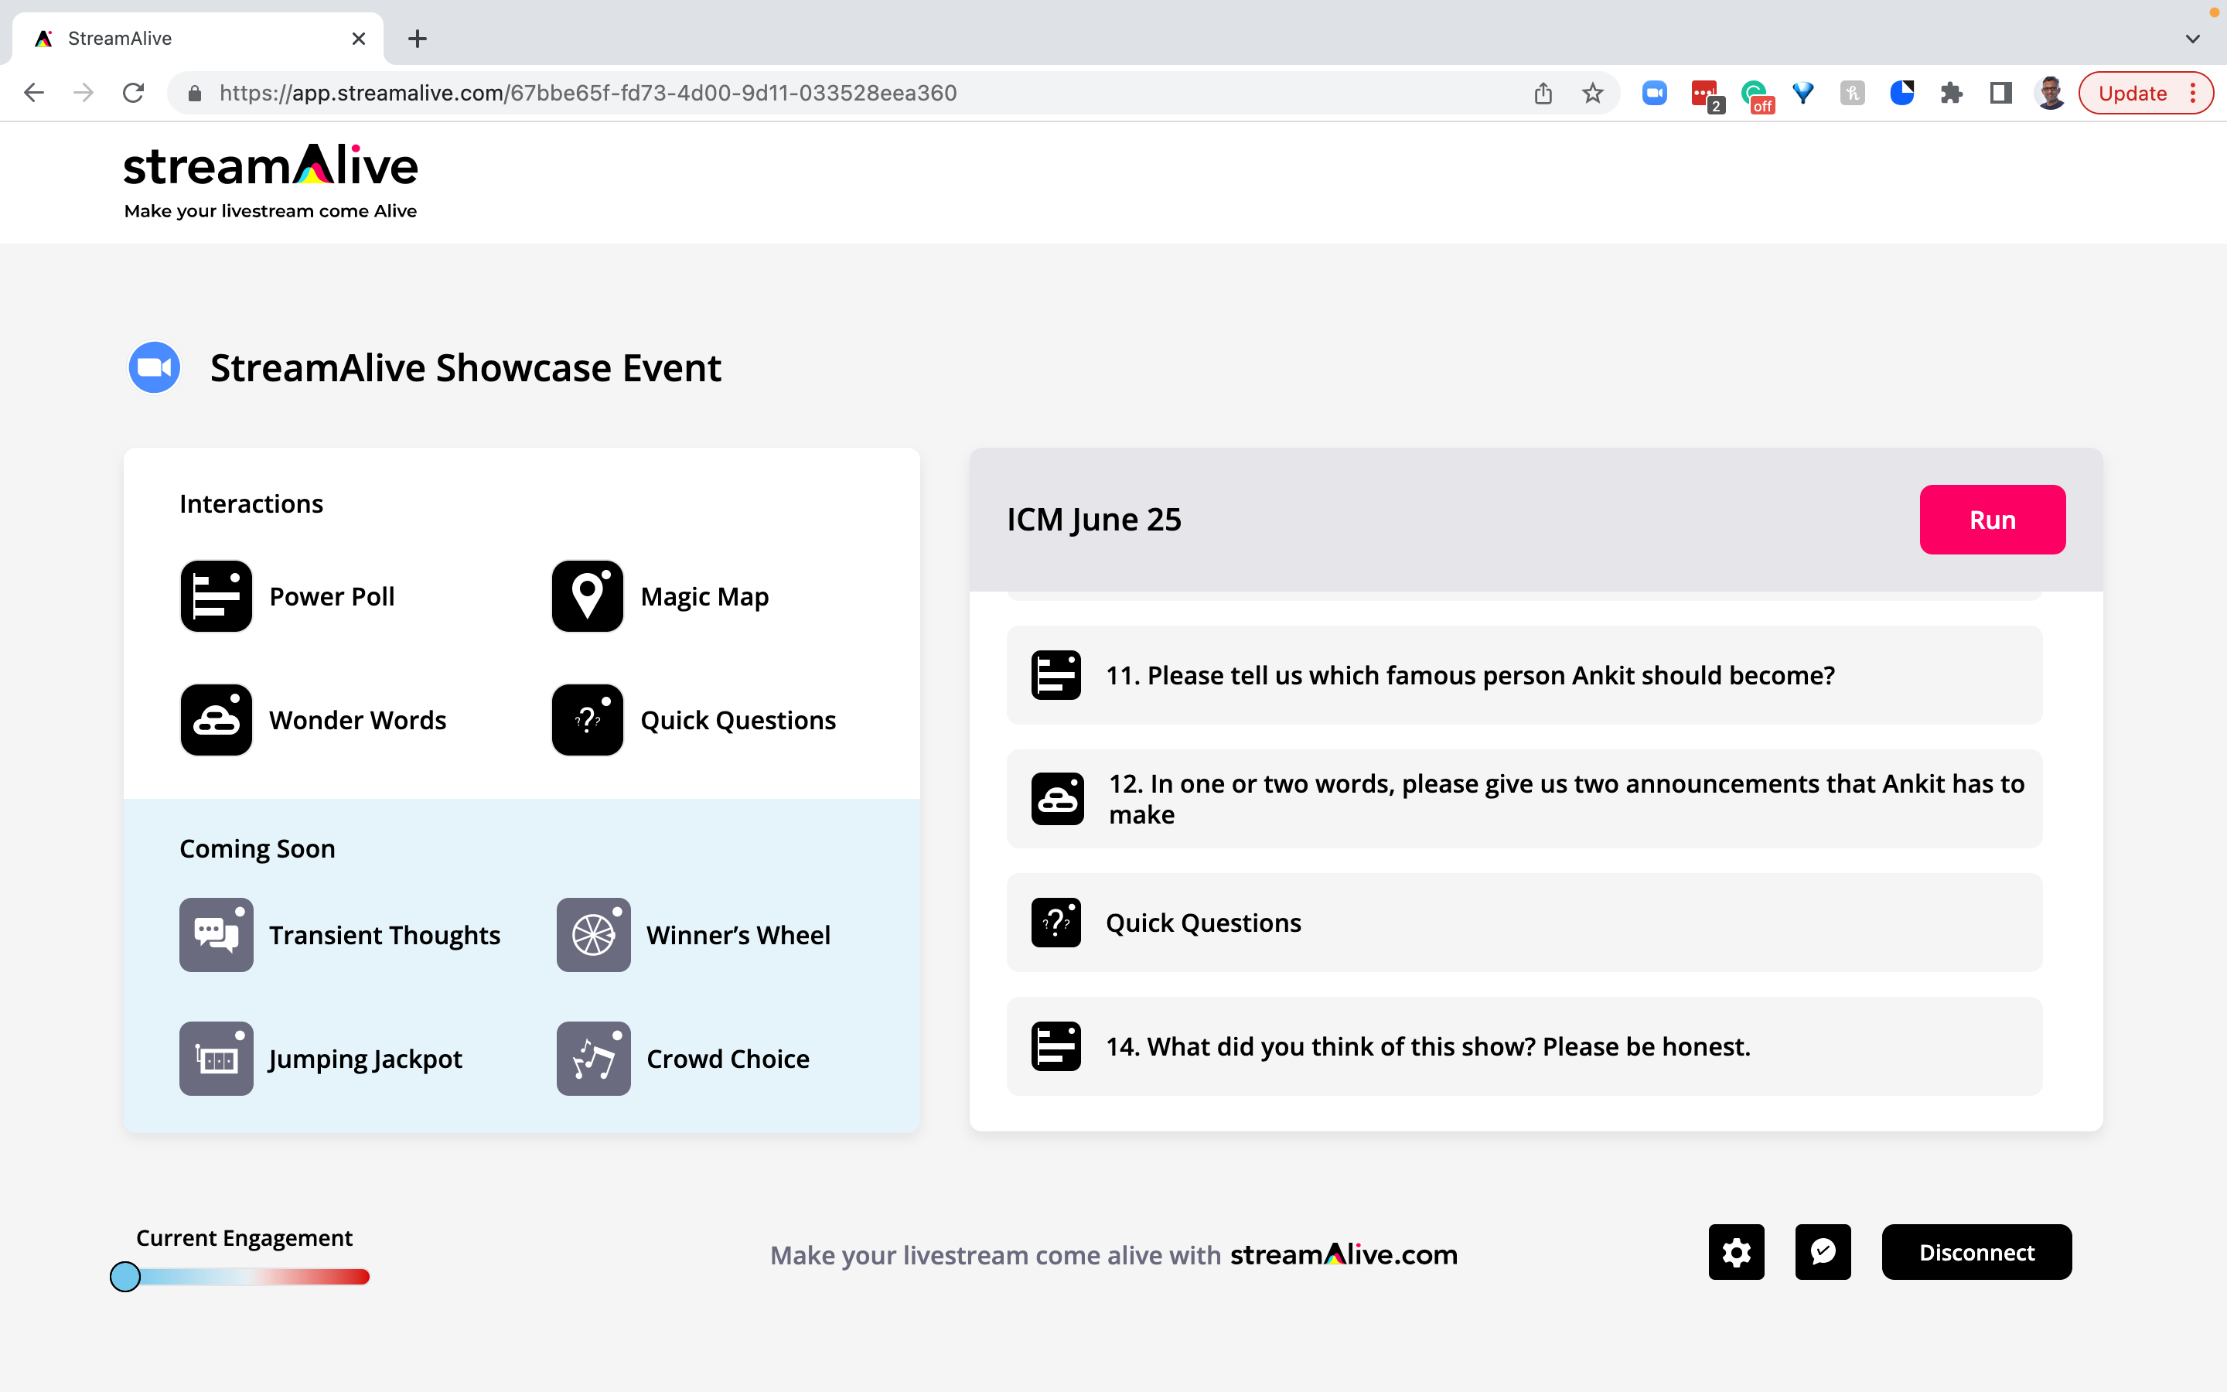2227x1392 pixels.
Task: Click the Update browser button
Action: point(2146,93)
